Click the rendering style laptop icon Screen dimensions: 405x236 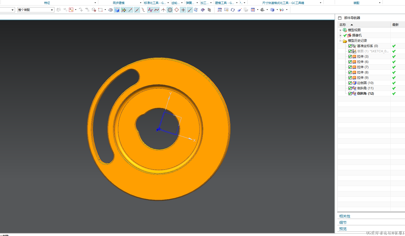tap(262, 10)
